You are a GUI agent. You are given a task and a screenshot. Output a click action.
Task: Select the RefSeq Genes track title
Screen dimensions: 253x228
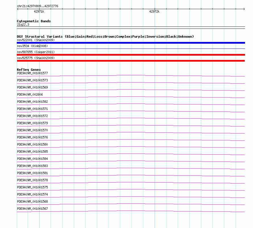[29, 70]
